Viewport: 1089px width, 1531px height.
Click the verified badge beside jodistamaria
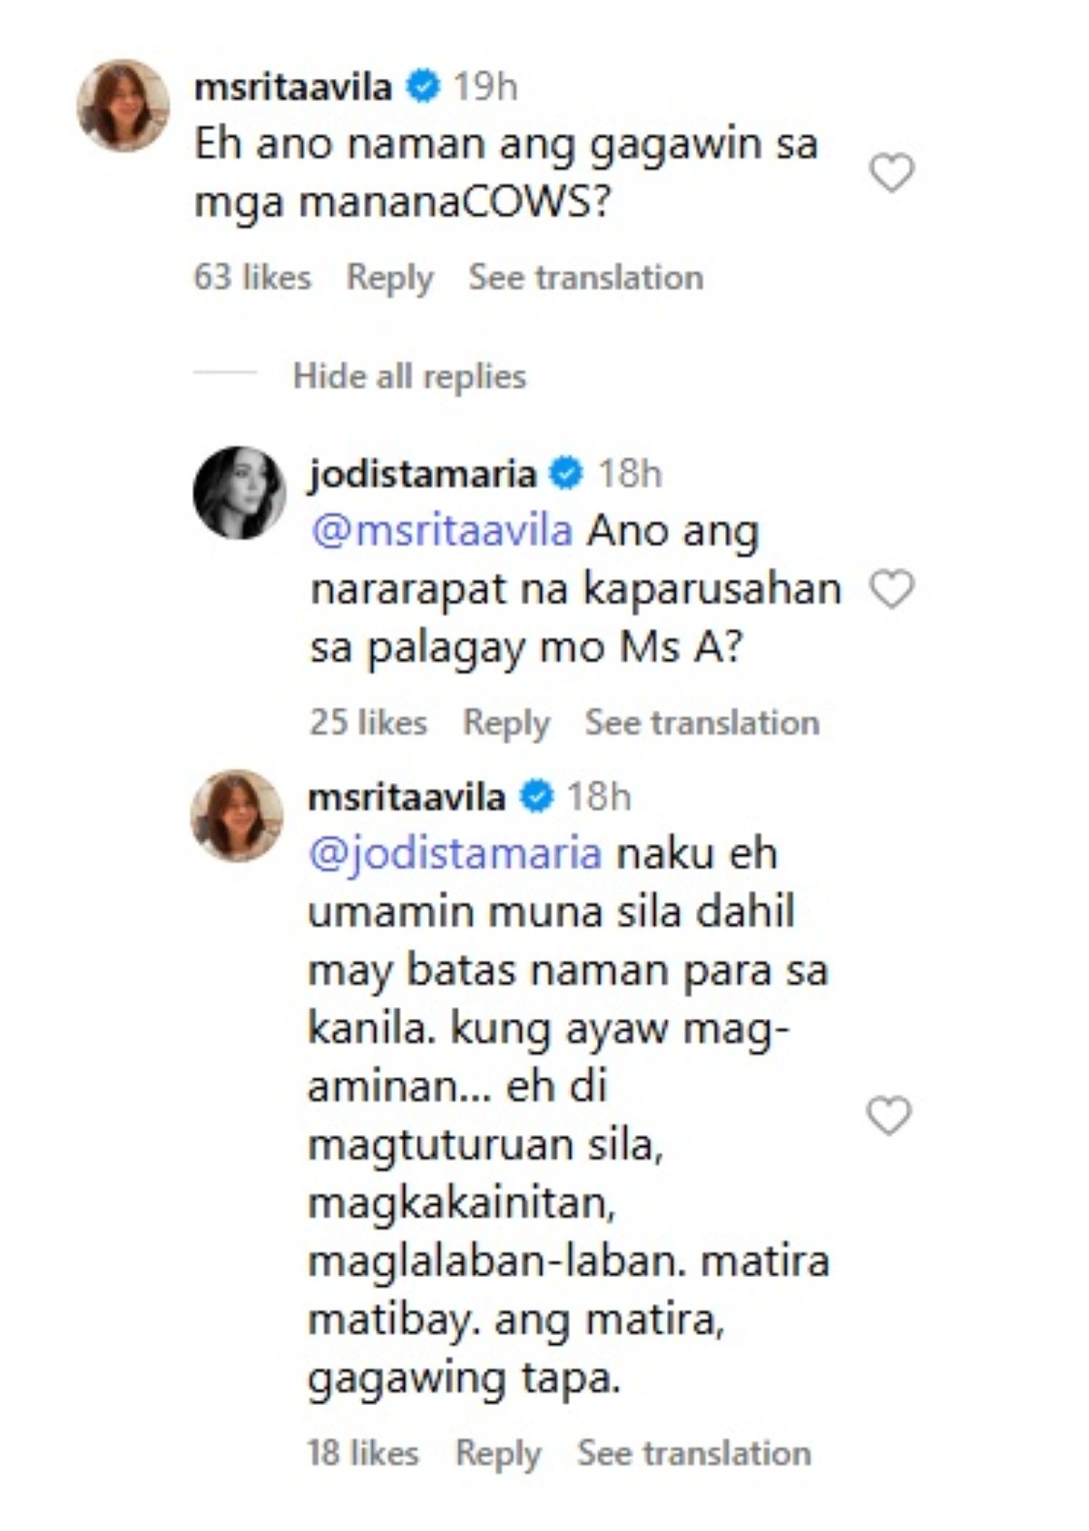pos(567,474)
